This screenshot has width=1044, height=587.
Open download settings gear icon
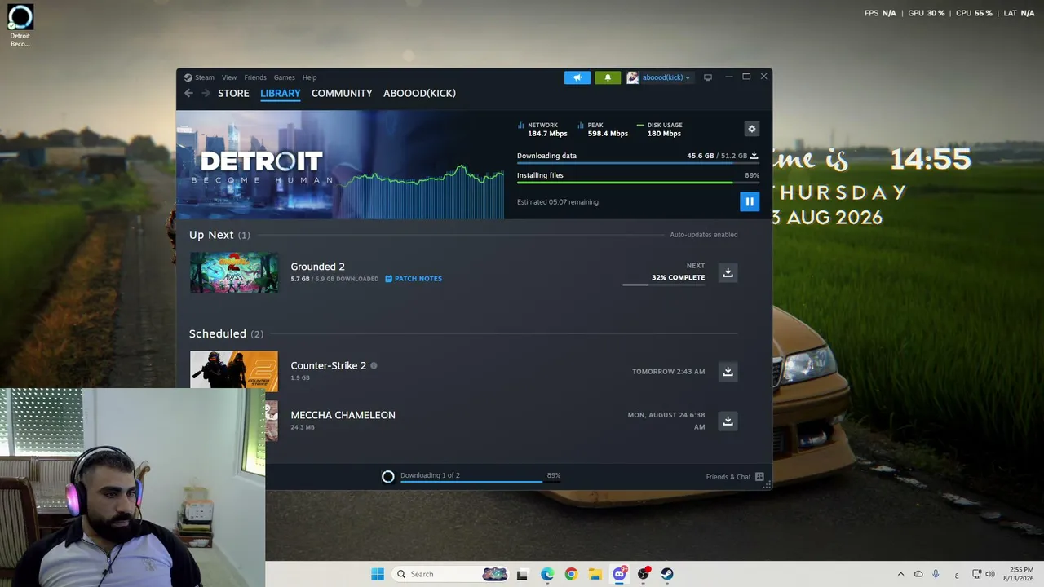coord(752,129)
